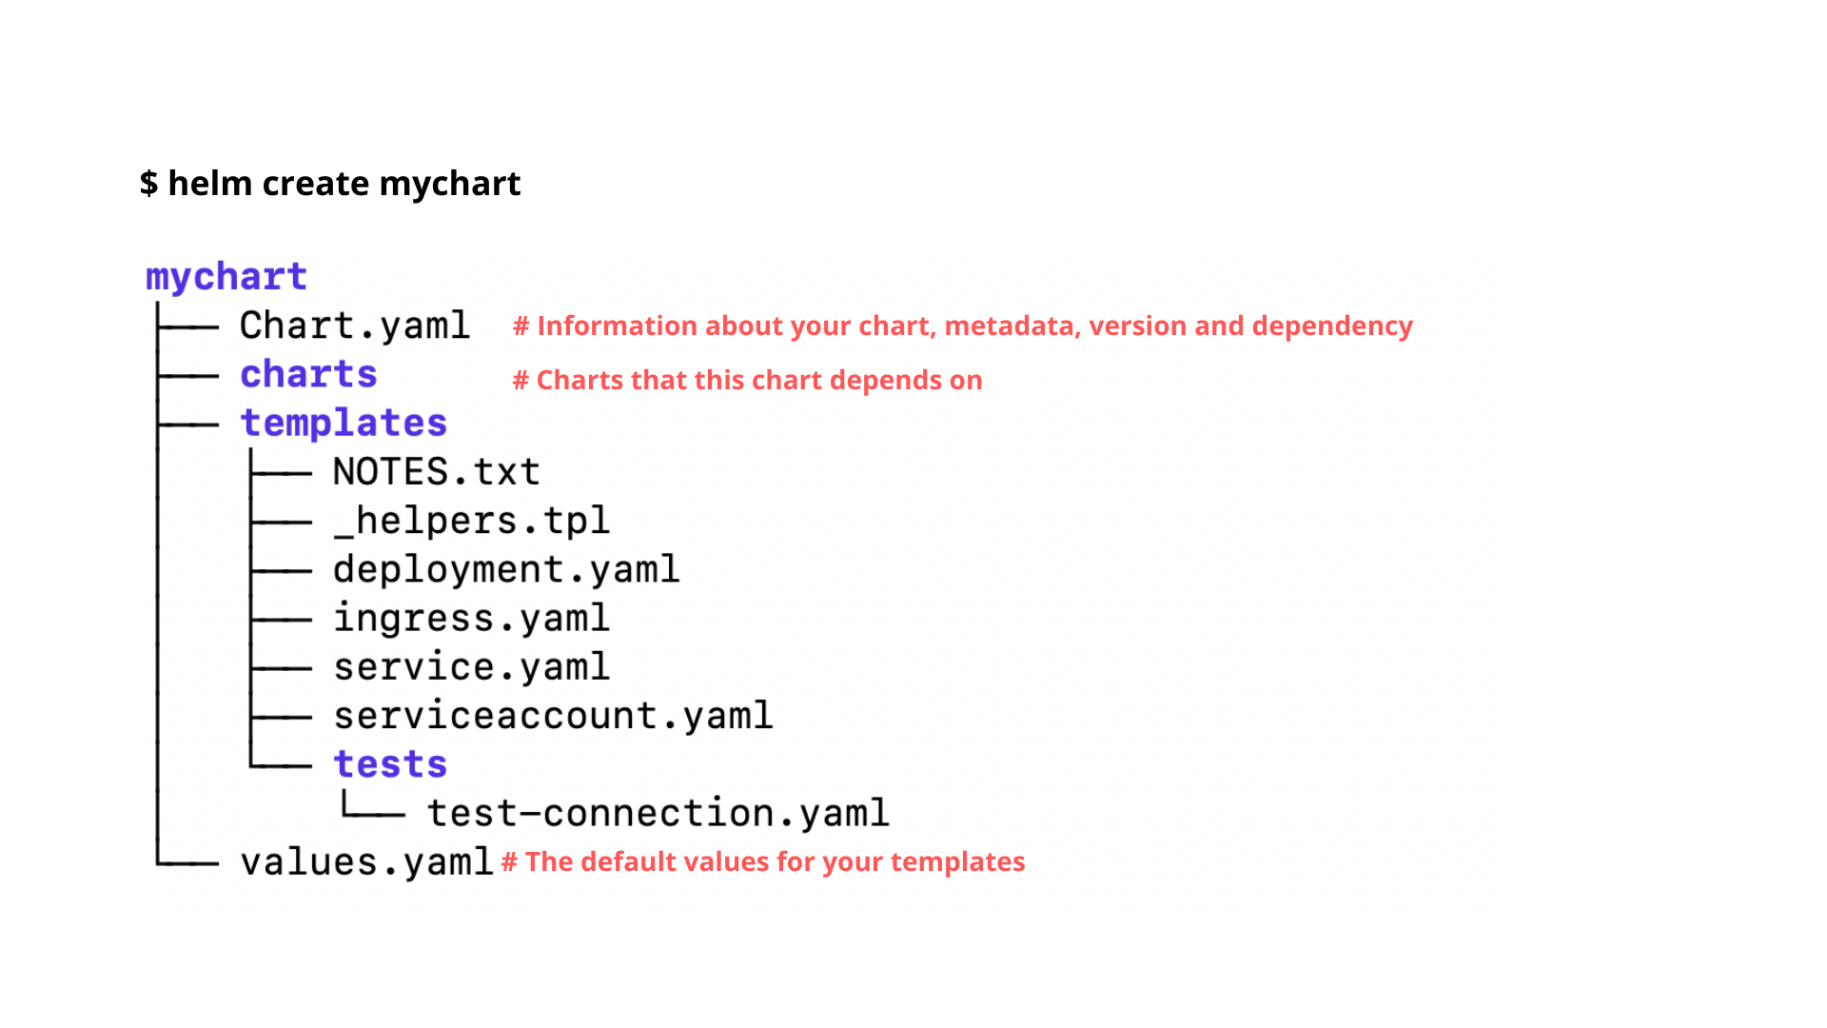Select the service.yaml file entry
Image resolution: width=1827 pixels, height=1028 pixels.
point(471,666)
